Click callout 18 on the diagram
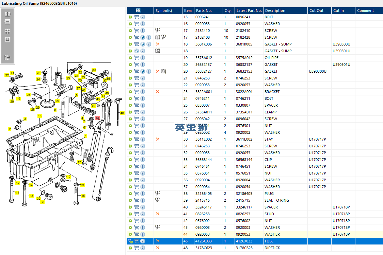Screen dimensions: 383x255 (x=39, y=116)
